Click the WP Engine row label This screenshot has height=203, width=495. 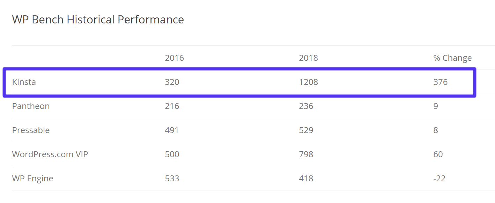[32, 179]
